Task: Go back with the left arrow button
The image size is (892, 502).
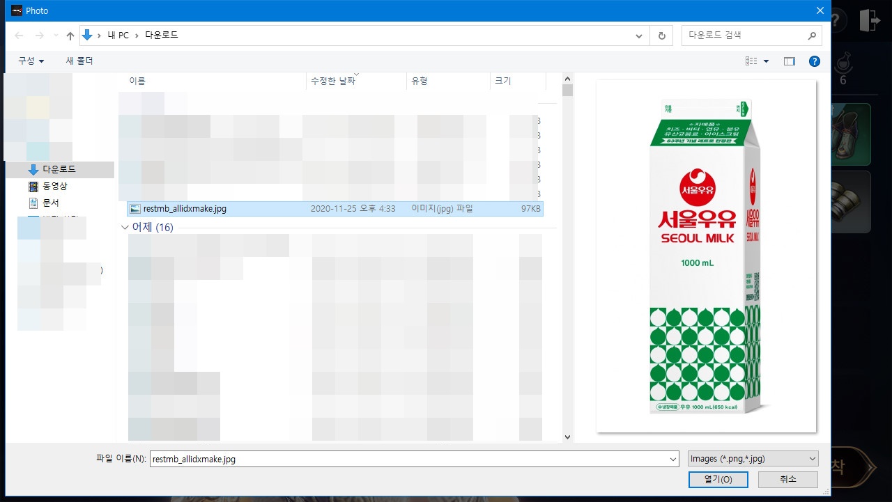Action: [x=19, y=36]
